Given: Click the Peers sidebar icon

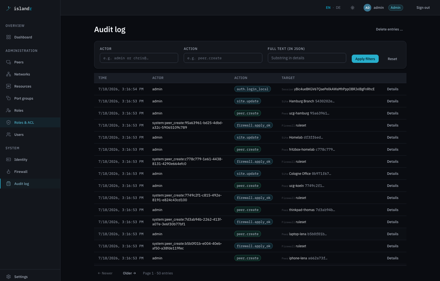Looking at the screenshot, I should click(9, 62).
